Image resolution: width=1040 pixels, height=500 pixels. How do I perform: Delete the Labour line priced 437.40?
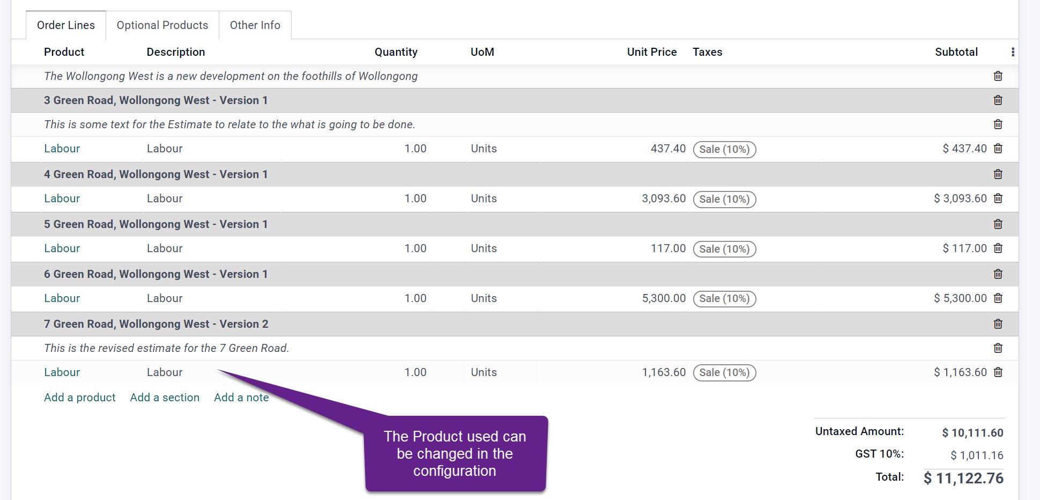(998, 149)
